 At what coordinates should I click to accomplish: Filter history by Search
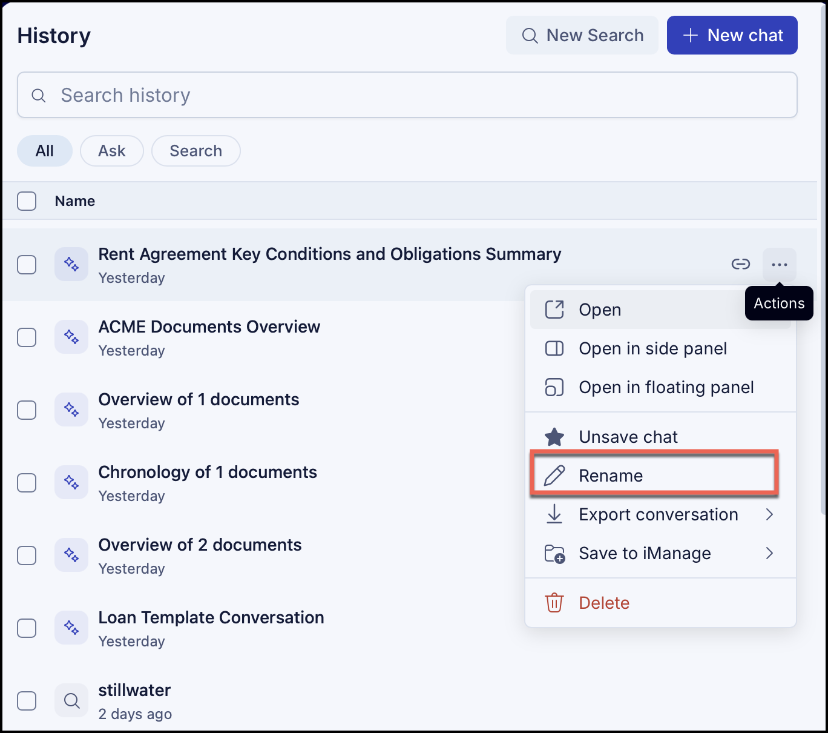(x=196, y=151)
